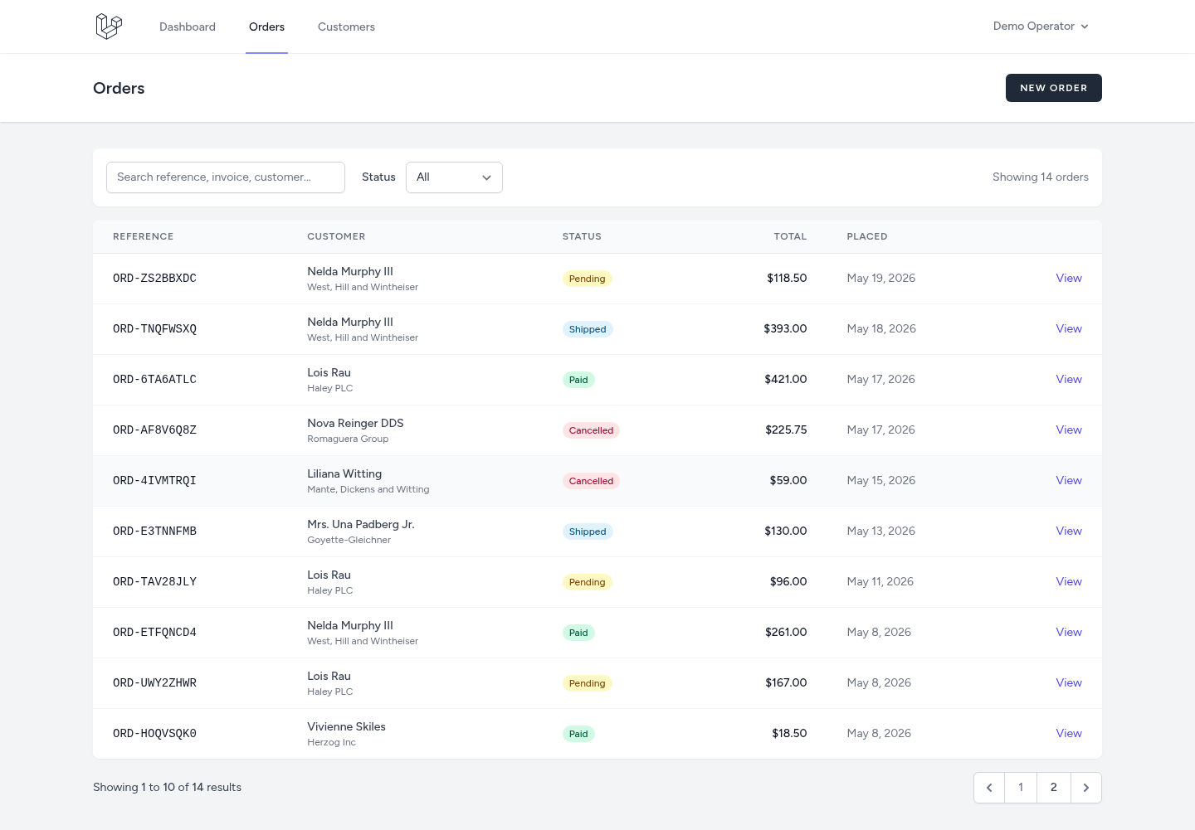Click Paid badge on ORD-6TA6ATLC row

[x=578, y=380]
